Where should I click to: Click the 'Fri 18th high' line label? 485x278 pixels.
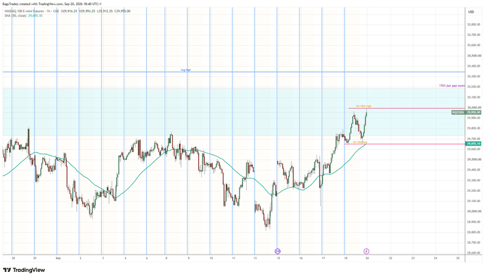point(364,106)
